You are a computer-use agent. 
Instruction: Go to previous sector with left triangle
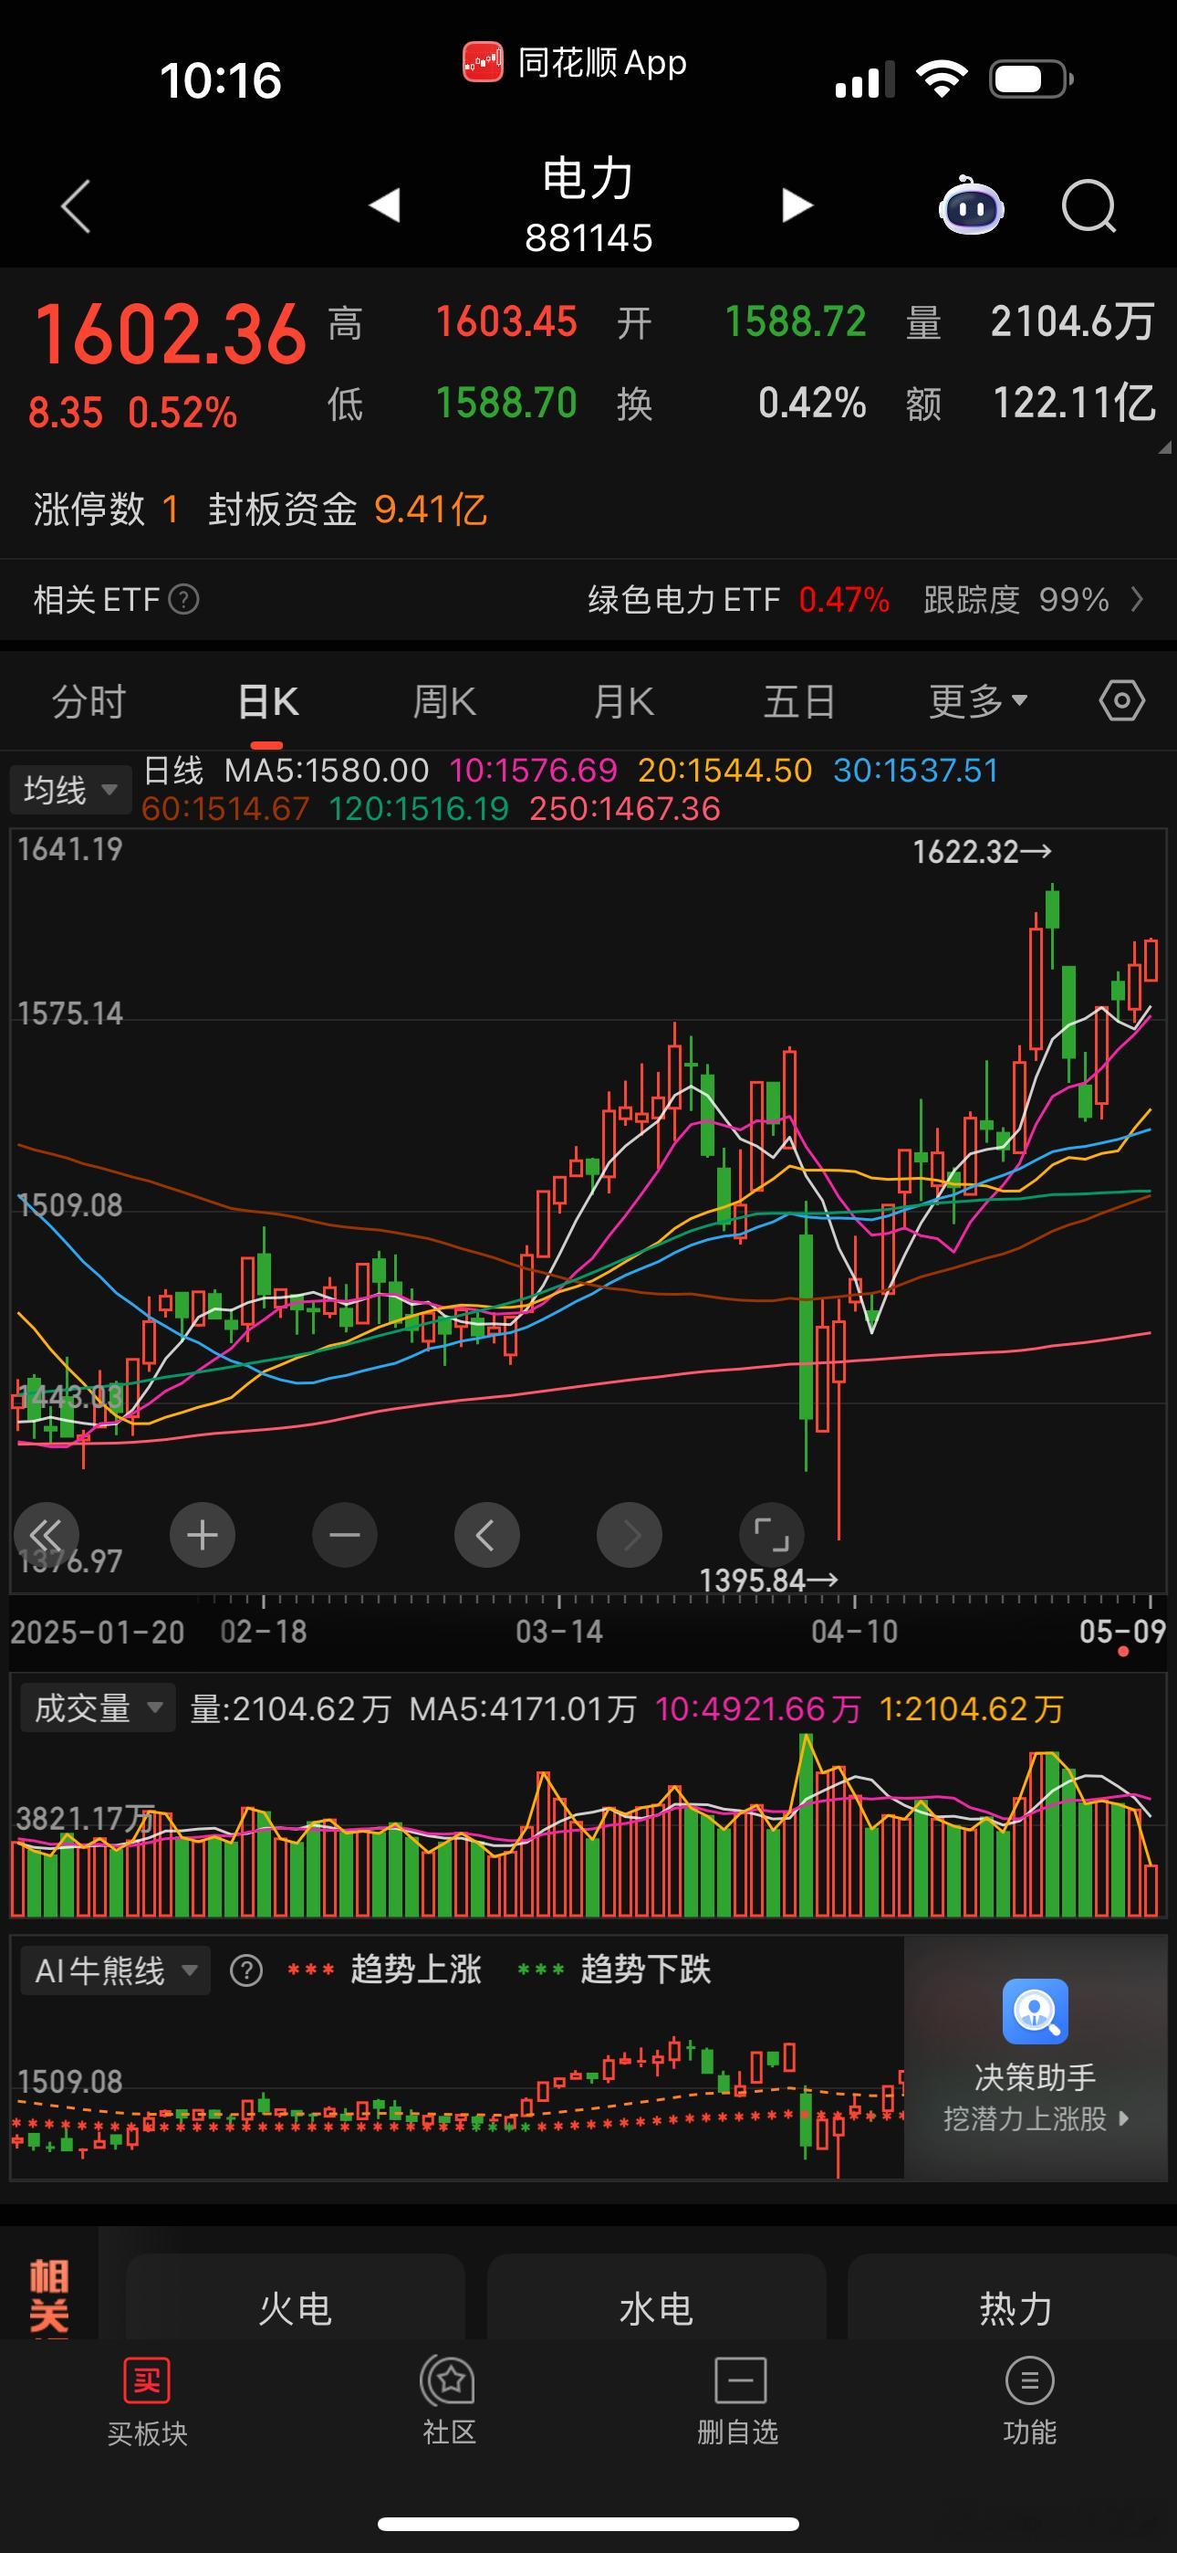click(x=384, y=205)
